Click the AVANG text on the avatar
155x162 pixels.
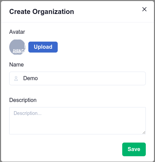[x=18, y=51]
